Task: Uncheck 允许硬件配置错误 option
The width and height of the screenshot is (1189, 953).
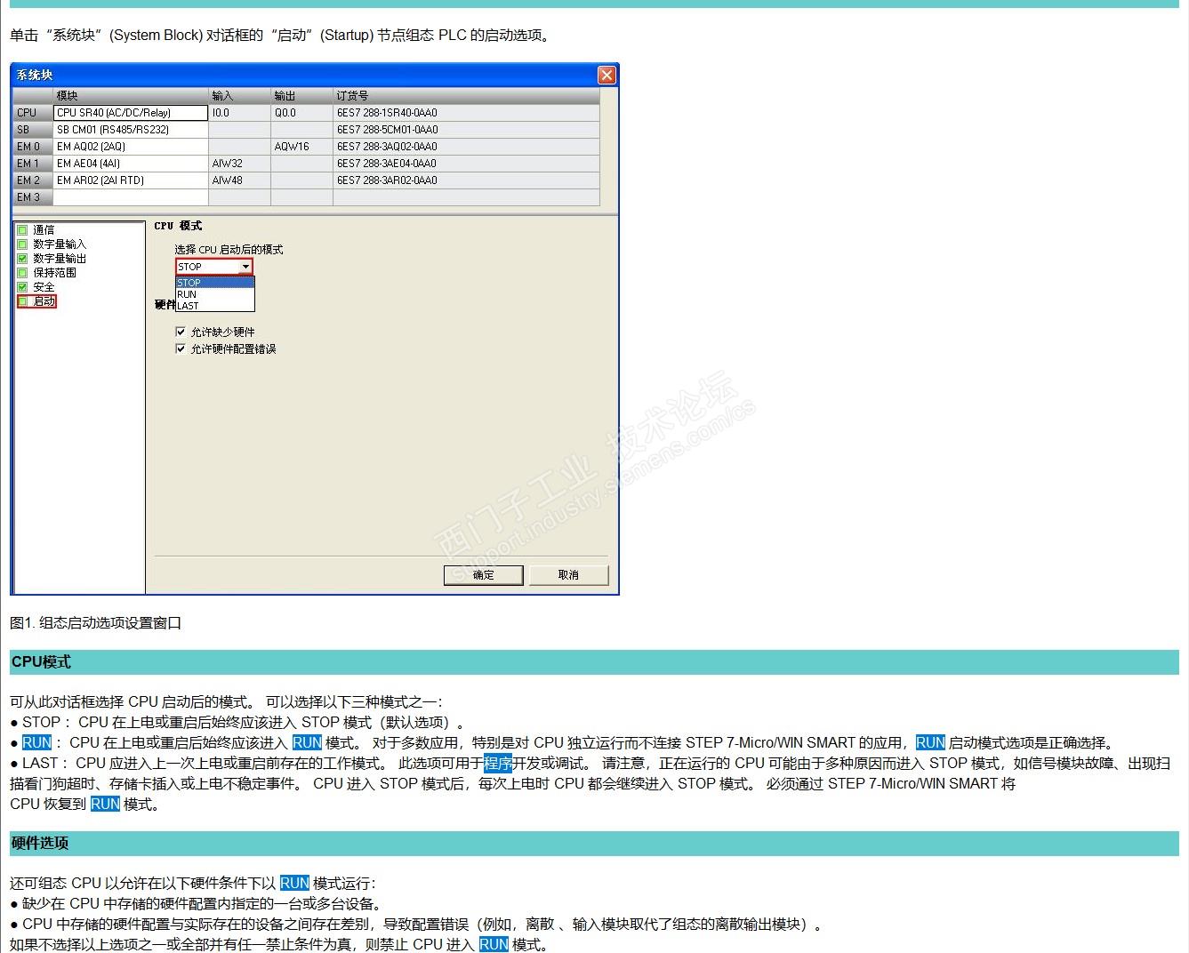Action: tap(181, 348)
